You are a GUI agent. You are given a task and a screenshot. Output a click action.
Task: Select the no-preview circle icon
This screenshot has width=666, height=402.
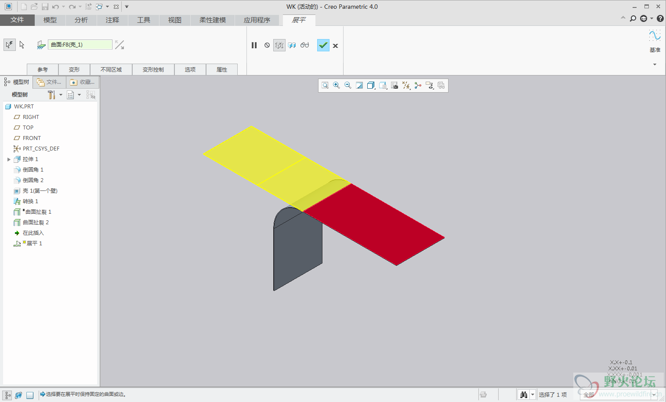267,45
